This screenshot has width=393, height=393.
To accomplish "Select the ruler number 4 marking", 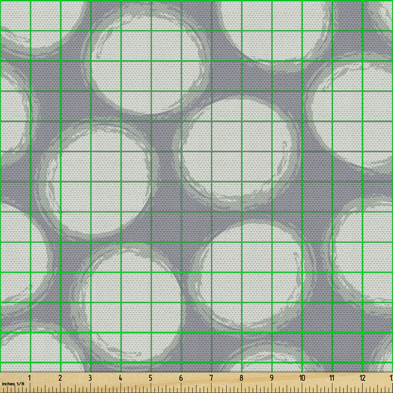I will [x=120, y=378].
